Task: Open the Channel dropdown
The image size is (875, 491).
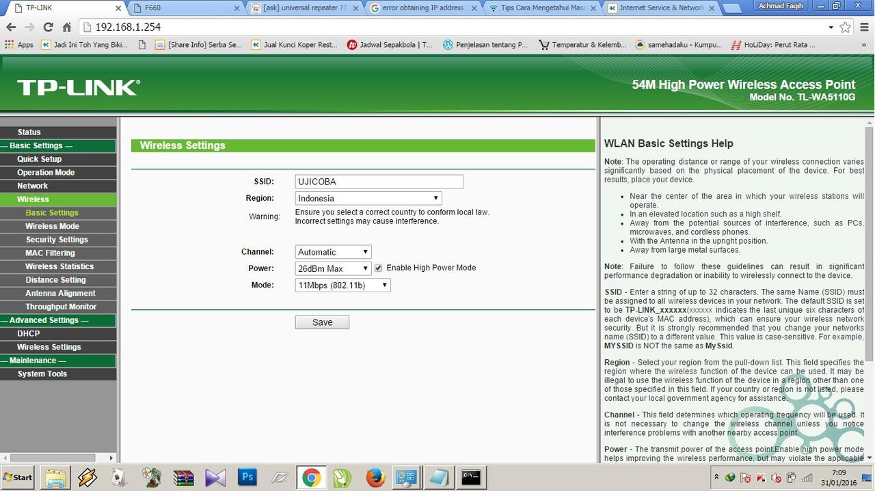Action: pyautogui.click(x=334, y=252)
